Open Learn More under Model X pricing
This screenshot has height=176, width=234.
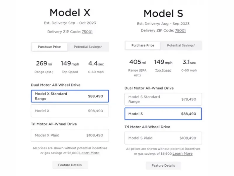(89, 153)
